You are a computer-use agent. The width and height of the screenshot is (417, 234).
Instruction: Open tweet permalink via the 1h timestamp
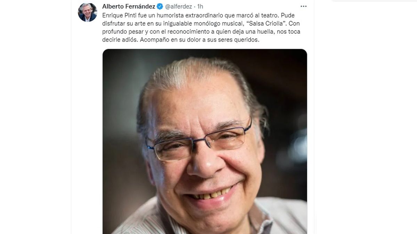coord(200,6)
